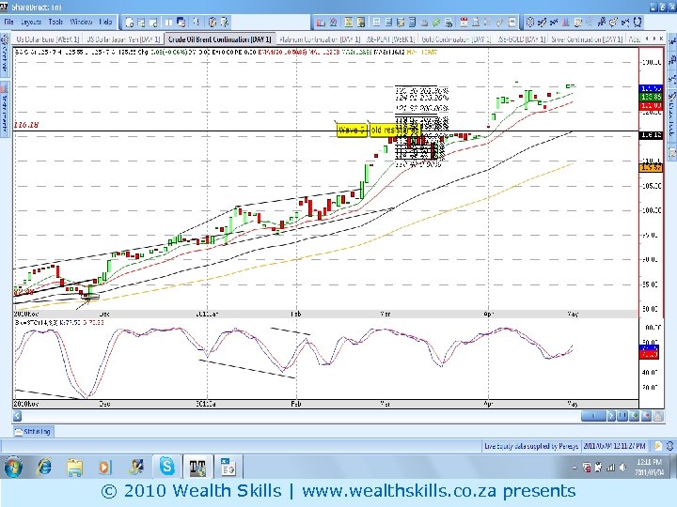Click the colored bar chart icon in the right toolbar
677x507 pixels.
(x=566, y=22)
